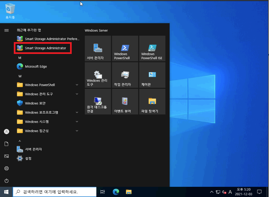Launch the 작업 관리자 tile
Viewport: 269px width, 197px height.
tap(125, 75)
